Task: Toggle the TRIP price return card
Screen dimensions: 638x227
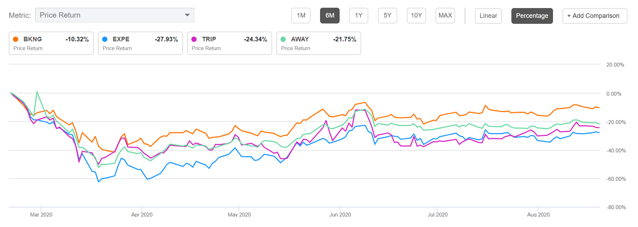Action: tap(229, 43)
